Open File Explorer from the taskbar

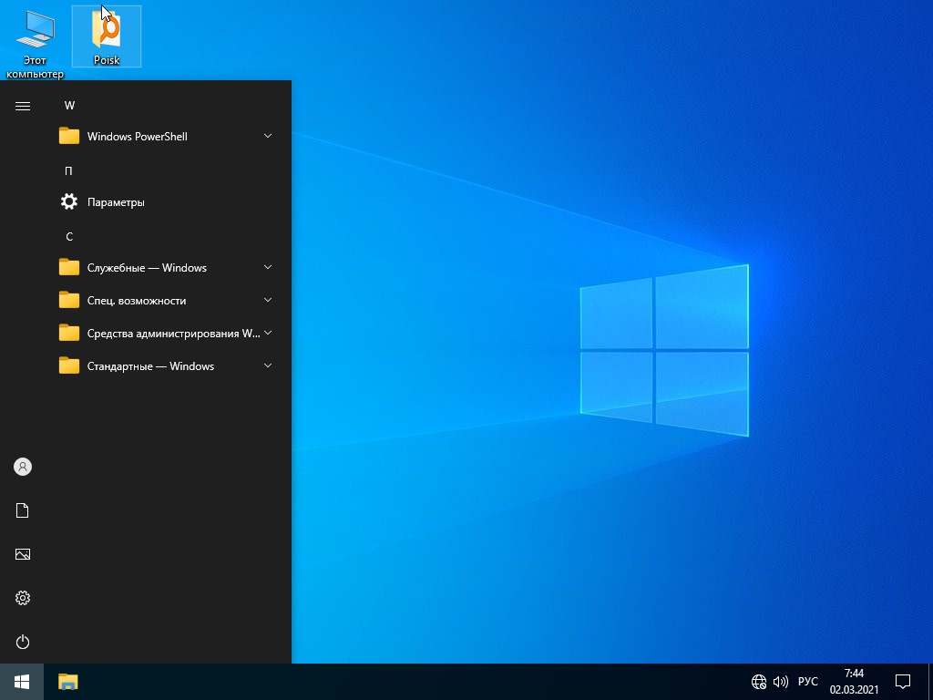tap(68, 682)
